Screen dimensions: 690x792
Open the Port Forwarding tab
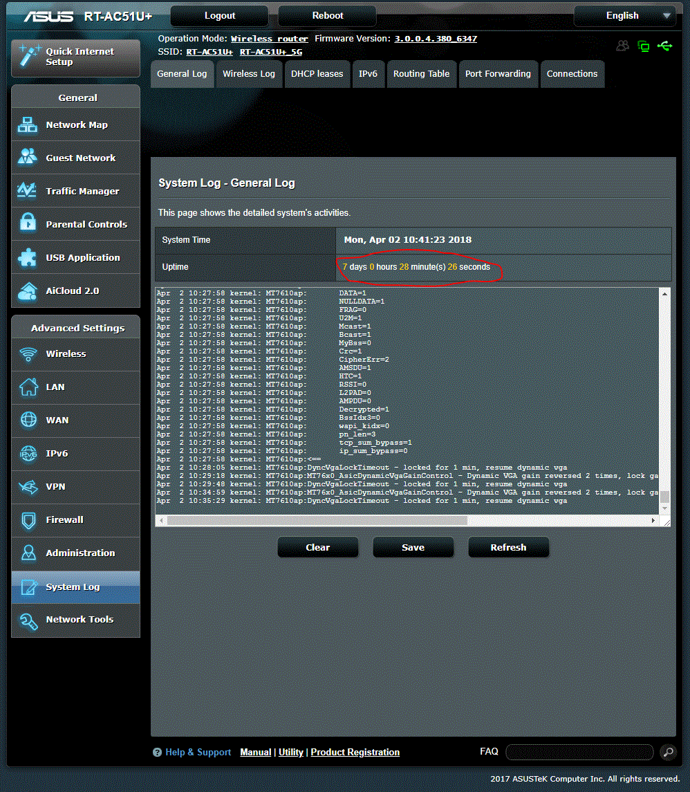pyautogui.click(x=498, y=73)
